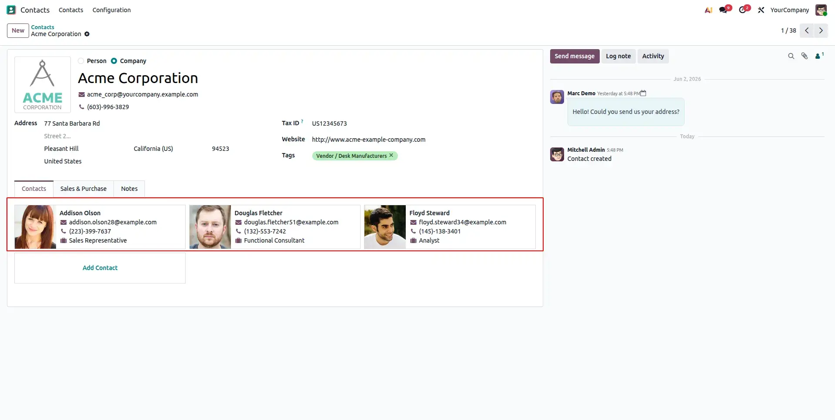Click the Send message button
Viewport: 835px width, 420px height.
coord(574,56)
